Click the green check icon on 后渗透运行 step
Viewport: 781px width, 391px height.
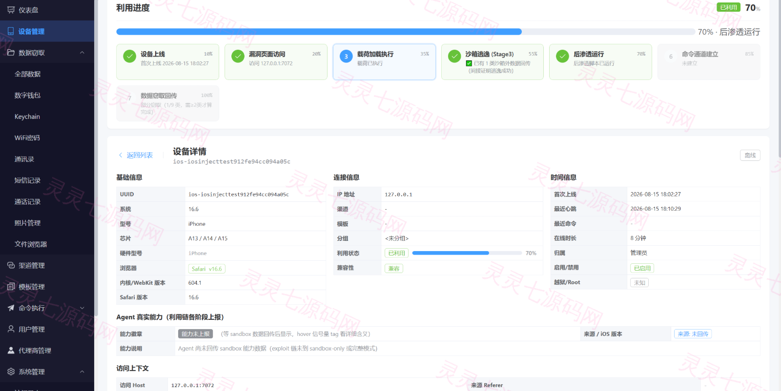(562, 56)
